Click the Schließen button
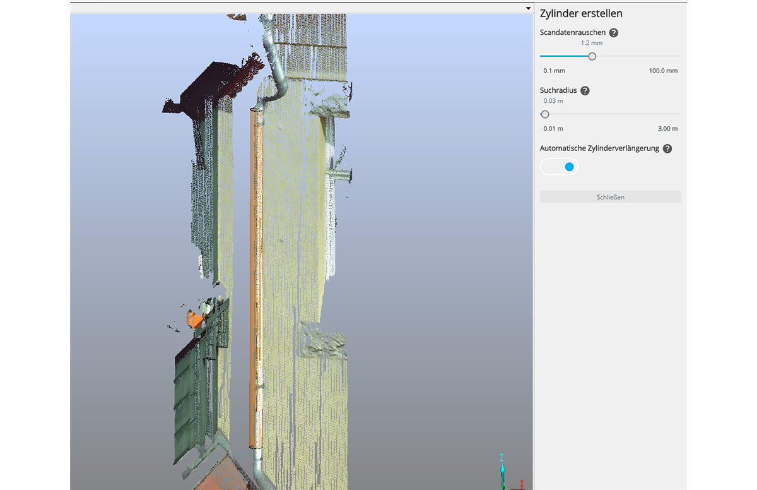This screenshot has height=490, width=757. 609,196
